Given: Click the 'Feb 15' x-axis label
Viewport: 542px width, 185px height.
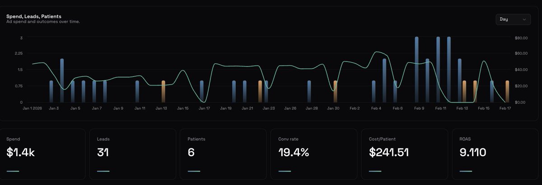Looking at the screenshot, I should (x=484, y=109).
